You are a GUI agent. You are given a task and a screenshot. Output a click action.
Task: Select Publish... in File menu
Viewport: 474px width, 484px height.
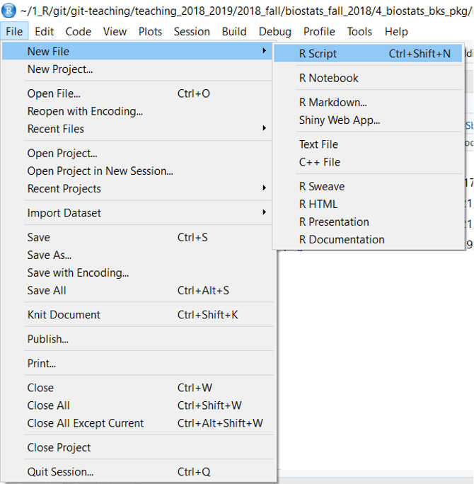[x=137, y=339]
